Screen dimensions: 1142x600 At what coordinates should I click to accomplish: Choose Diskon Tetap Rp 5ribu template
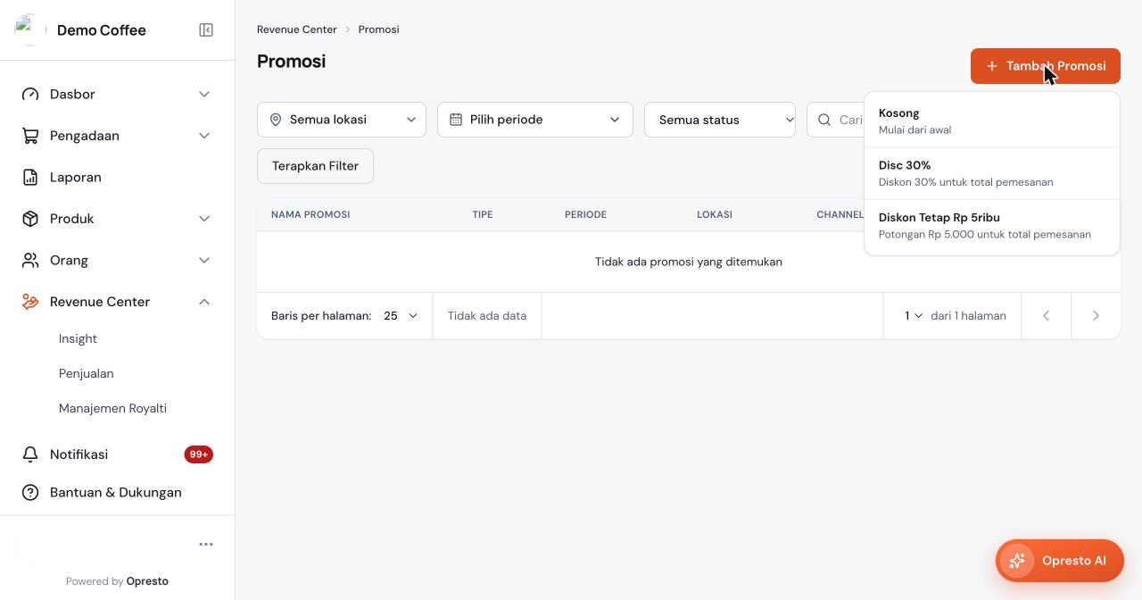(992, 226)
